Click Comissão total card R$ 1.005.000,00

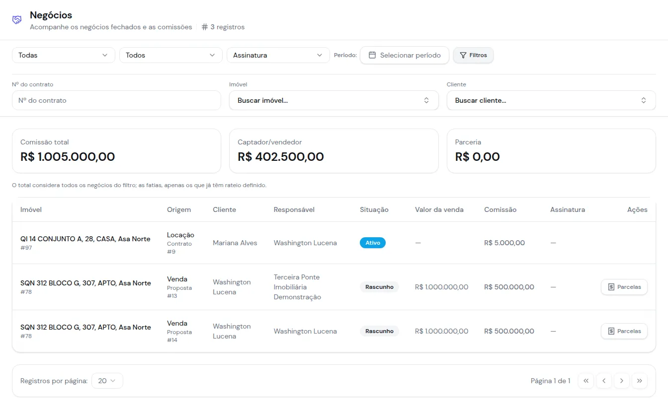tap(116, 151)
